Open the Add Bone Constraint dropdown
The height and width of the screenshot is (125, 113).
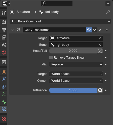(60, 21)
